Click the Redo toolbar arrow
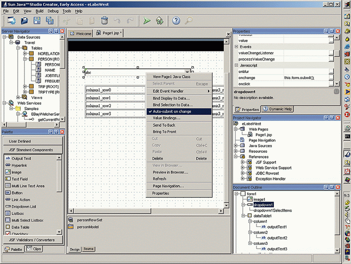 point(130,21)
